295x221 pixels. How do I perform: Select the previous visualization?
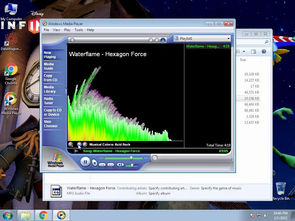(x=79, y=144)
